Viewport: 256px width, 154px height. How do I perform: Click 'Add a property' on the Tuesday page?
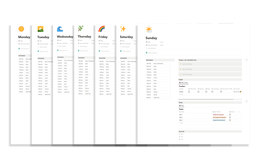tap(42, 47)
